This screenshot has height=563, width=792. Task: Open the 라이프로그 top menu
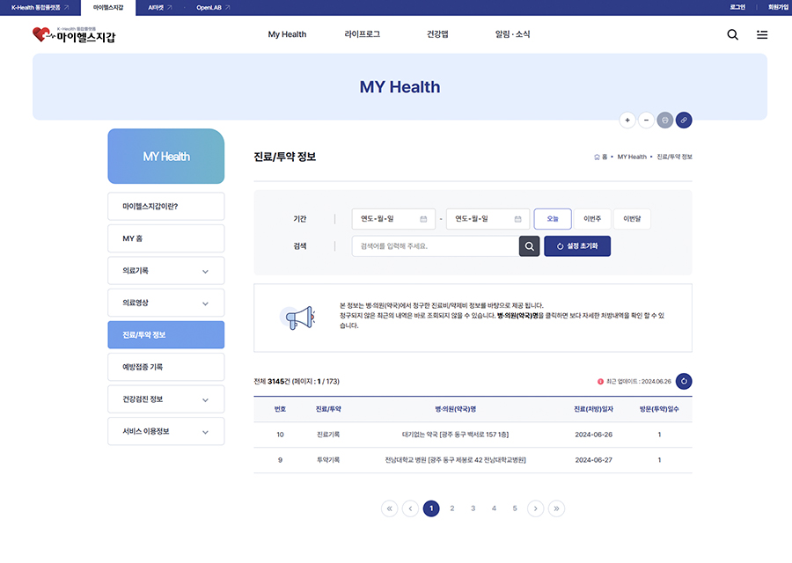[363, 34]
